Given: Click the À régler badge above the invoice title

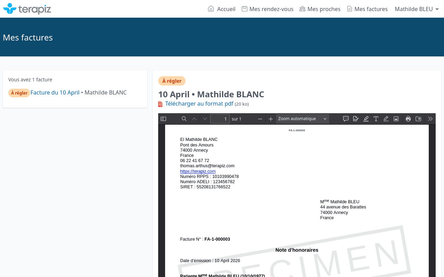Looking at the screenshot, I should (x=172, y=81).
